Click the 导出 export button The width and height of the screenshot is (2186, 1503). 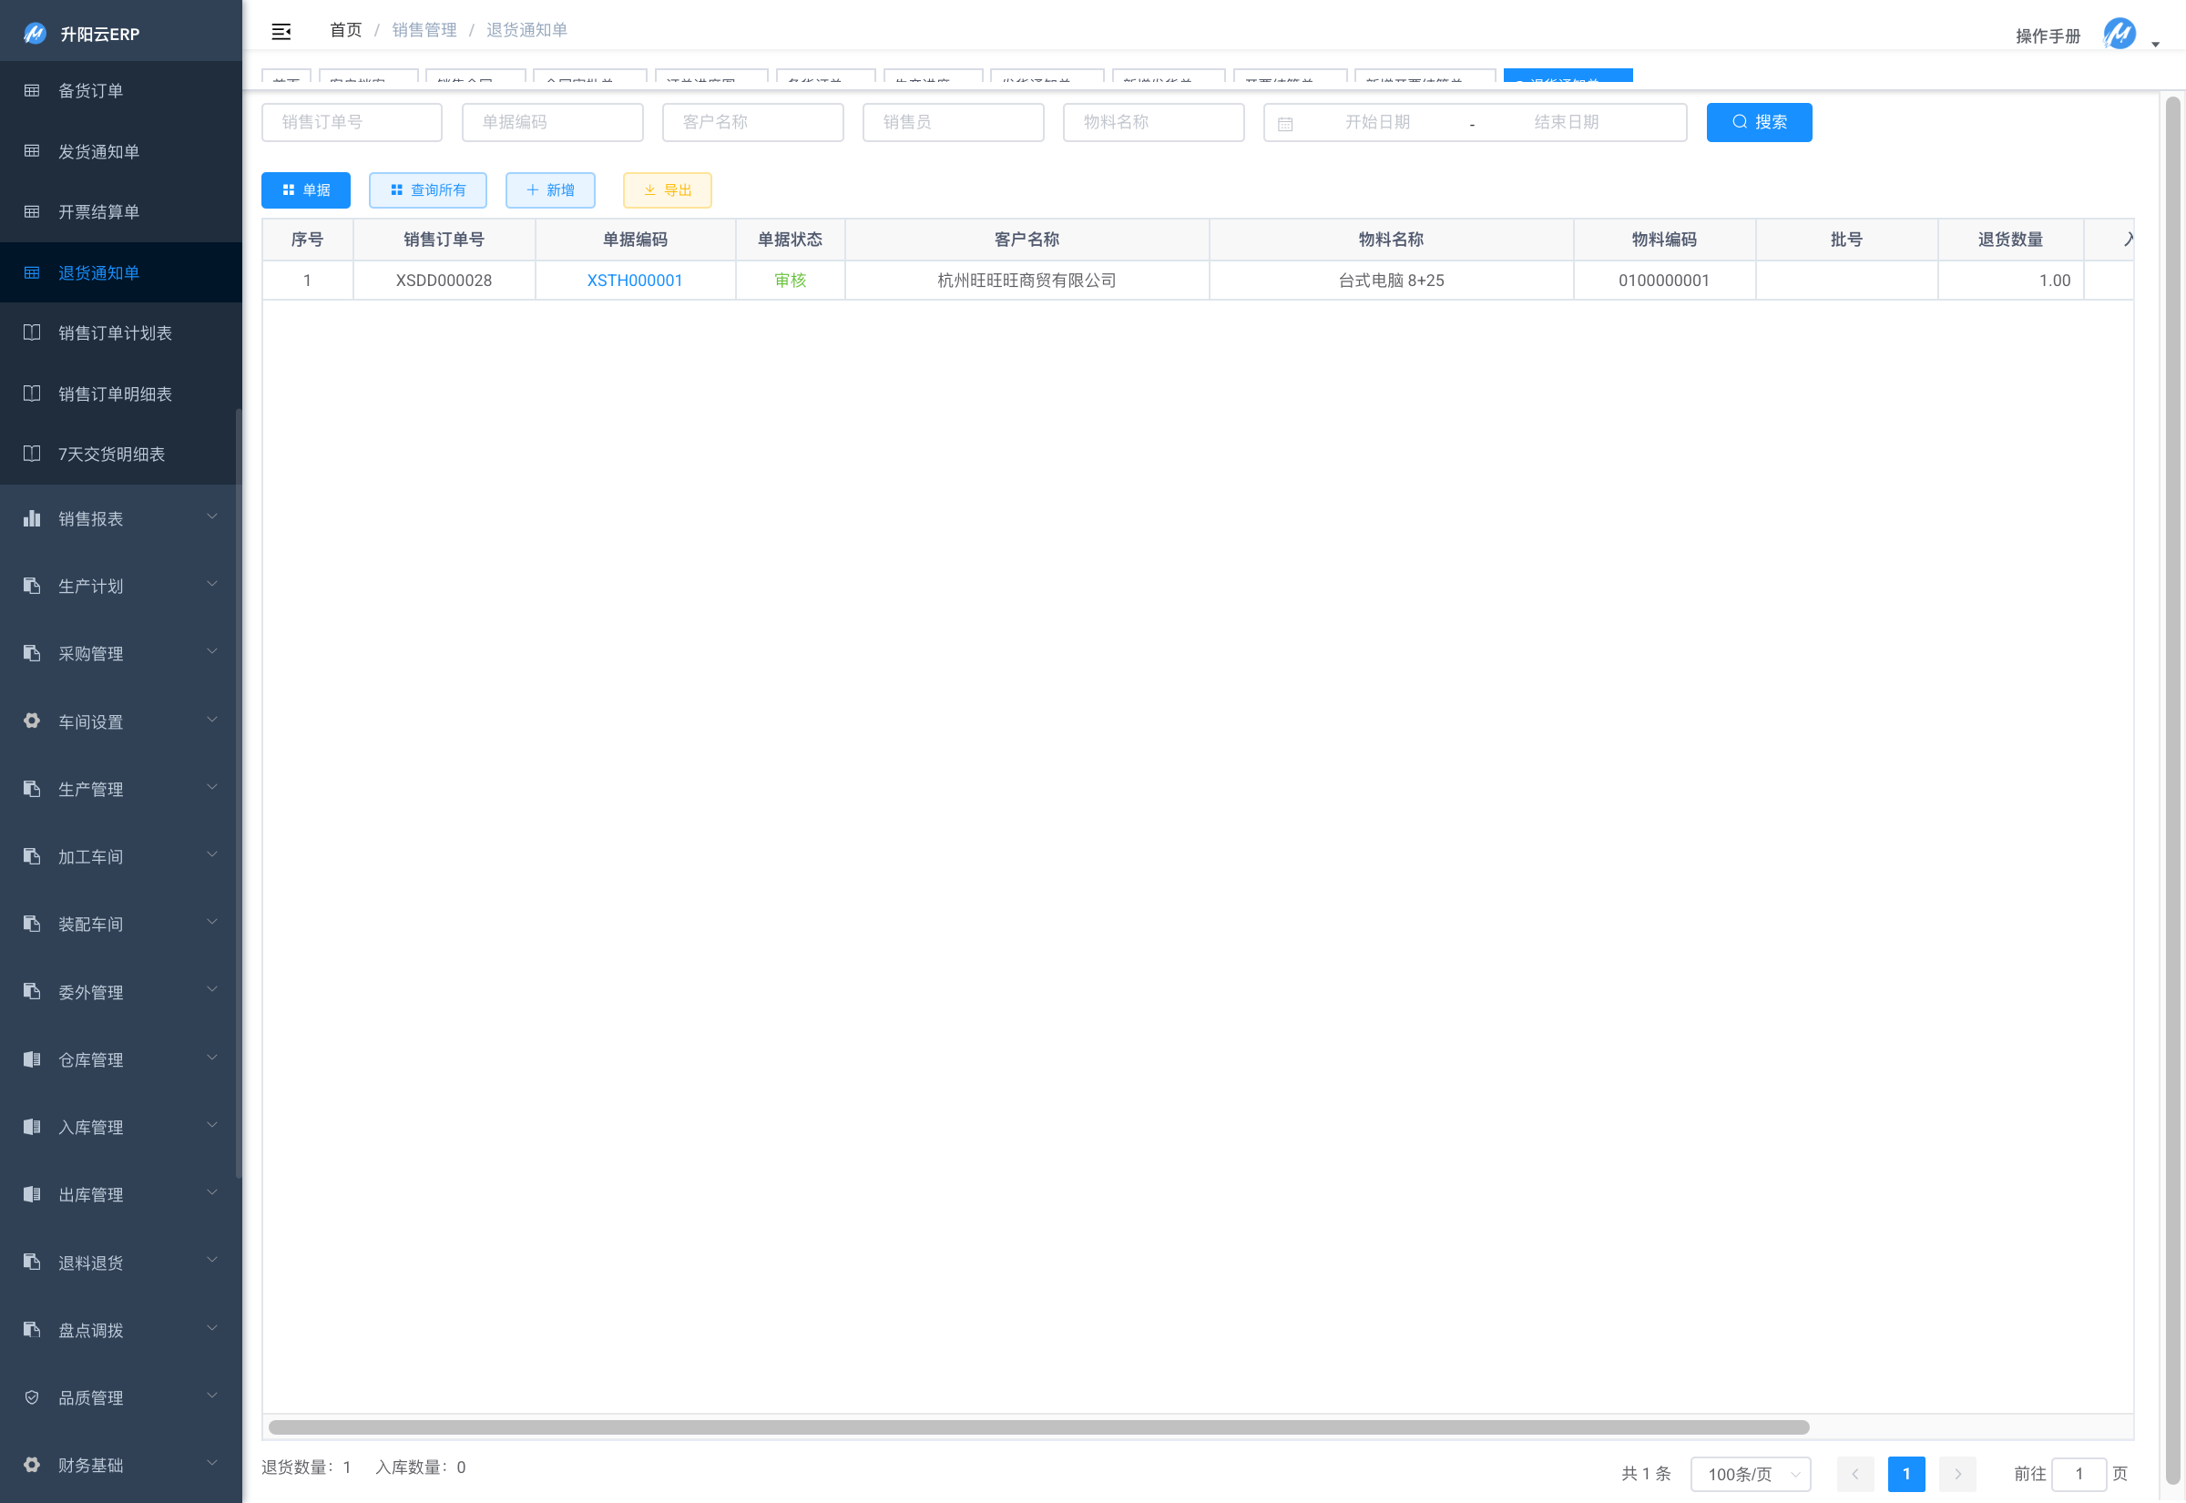pyautogui.click(x=667, y=190)
